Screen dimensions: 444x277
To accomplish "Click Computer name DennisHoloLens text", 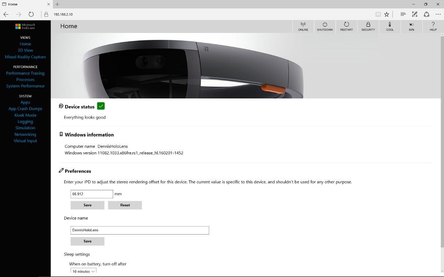I will pyautogui.click(x=96, y=146).
